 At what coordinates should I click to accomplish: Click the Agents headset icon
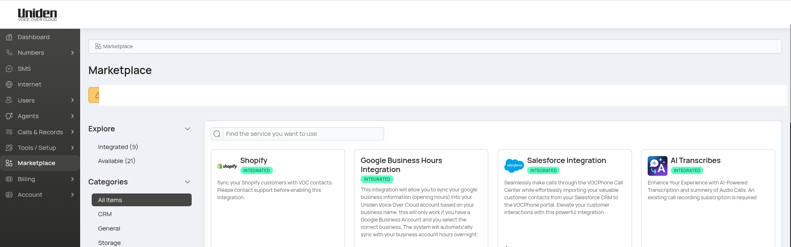click(x=9, y=116)
